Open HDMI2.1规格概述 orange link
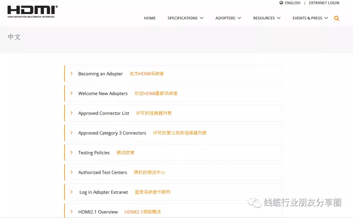This screenshot has width=353, height=218. click(143, 212)
